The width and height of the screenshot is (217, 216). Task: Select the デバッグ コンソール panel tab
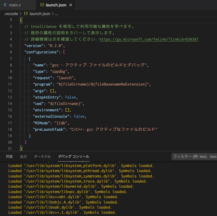tap(74, 156)
